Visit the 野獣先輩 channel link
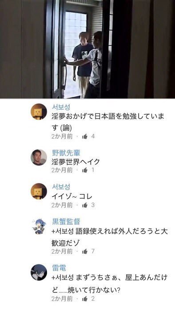Image resolution: width=175 pixels, height=311 pixels. tap(66, 153)
